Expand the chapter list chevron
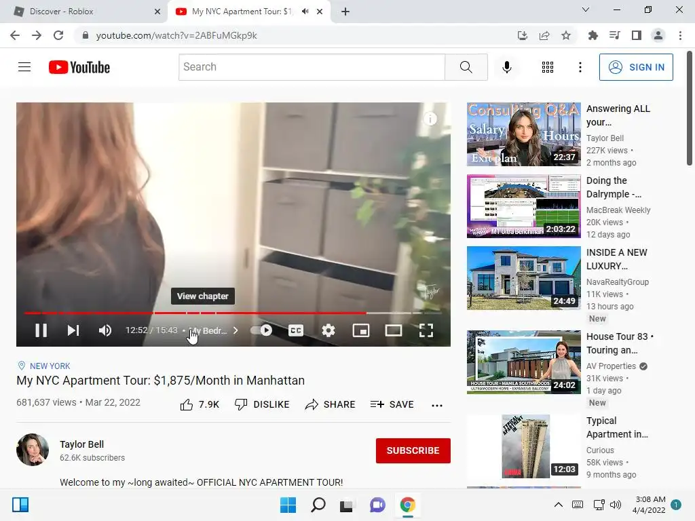Screen dimensions: 695x521 click(x=236, y=330)
